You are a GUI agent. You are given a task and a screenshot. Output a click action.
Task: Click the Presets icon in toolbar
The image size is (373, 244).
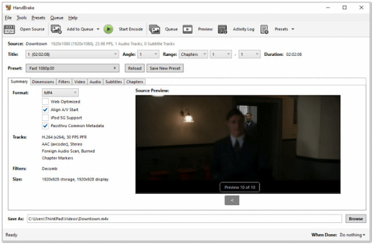coord(264,29)
